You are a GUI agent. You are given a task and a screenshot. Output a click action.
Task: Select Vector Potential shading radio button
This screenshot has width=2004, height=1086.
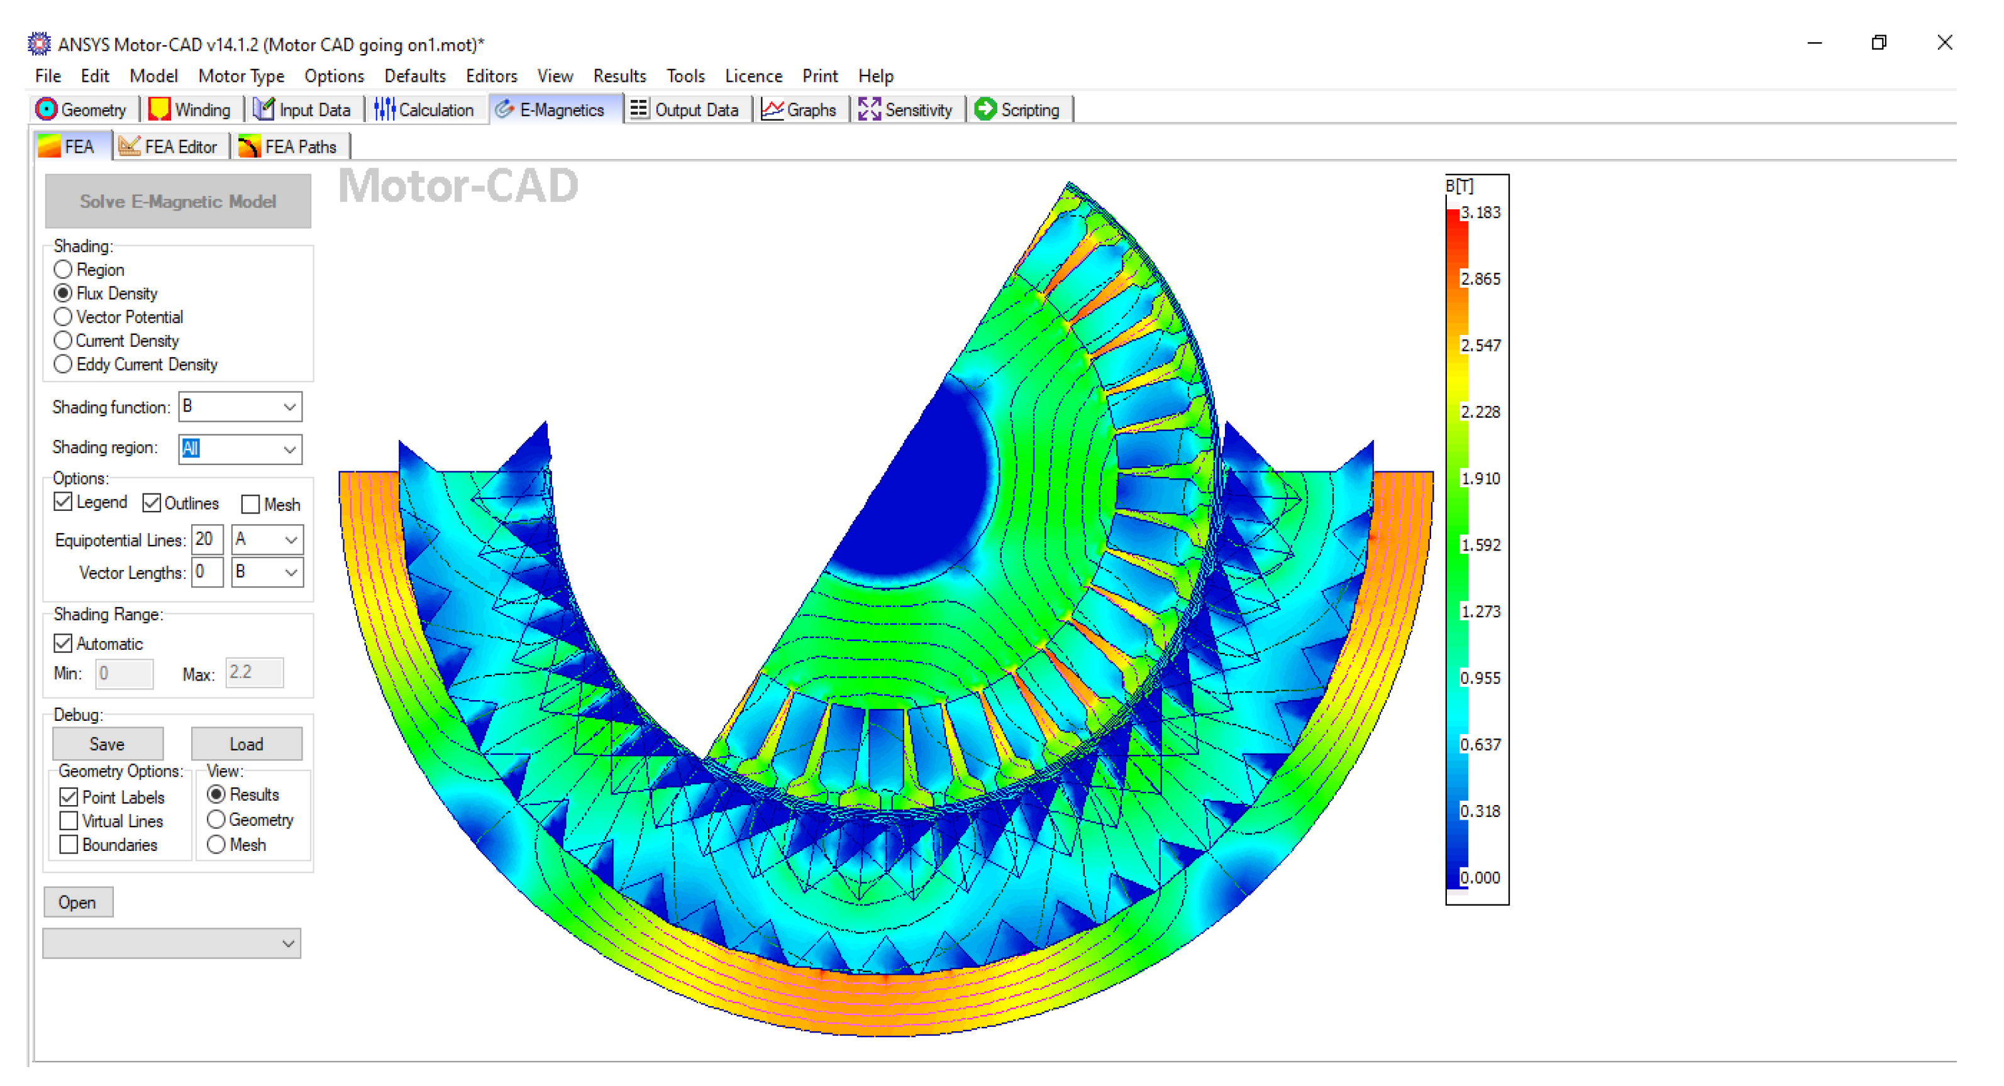pos(63,317)
